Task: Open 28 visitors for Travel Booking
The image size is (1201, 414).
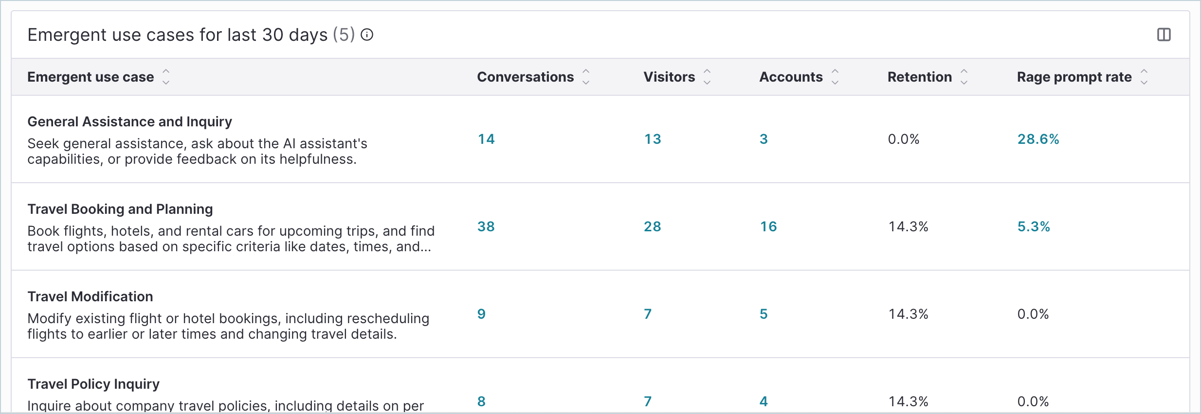Action: (653, 226)
